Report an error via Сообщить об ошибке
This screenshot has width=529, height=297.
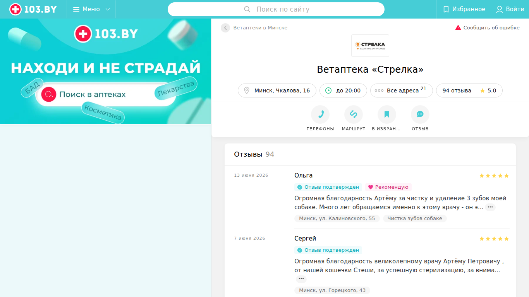point(487,28)
